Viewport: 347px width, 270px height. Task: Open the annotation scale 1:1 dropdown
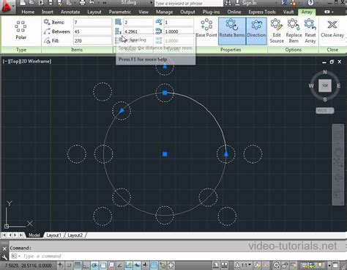click(246, 265)
